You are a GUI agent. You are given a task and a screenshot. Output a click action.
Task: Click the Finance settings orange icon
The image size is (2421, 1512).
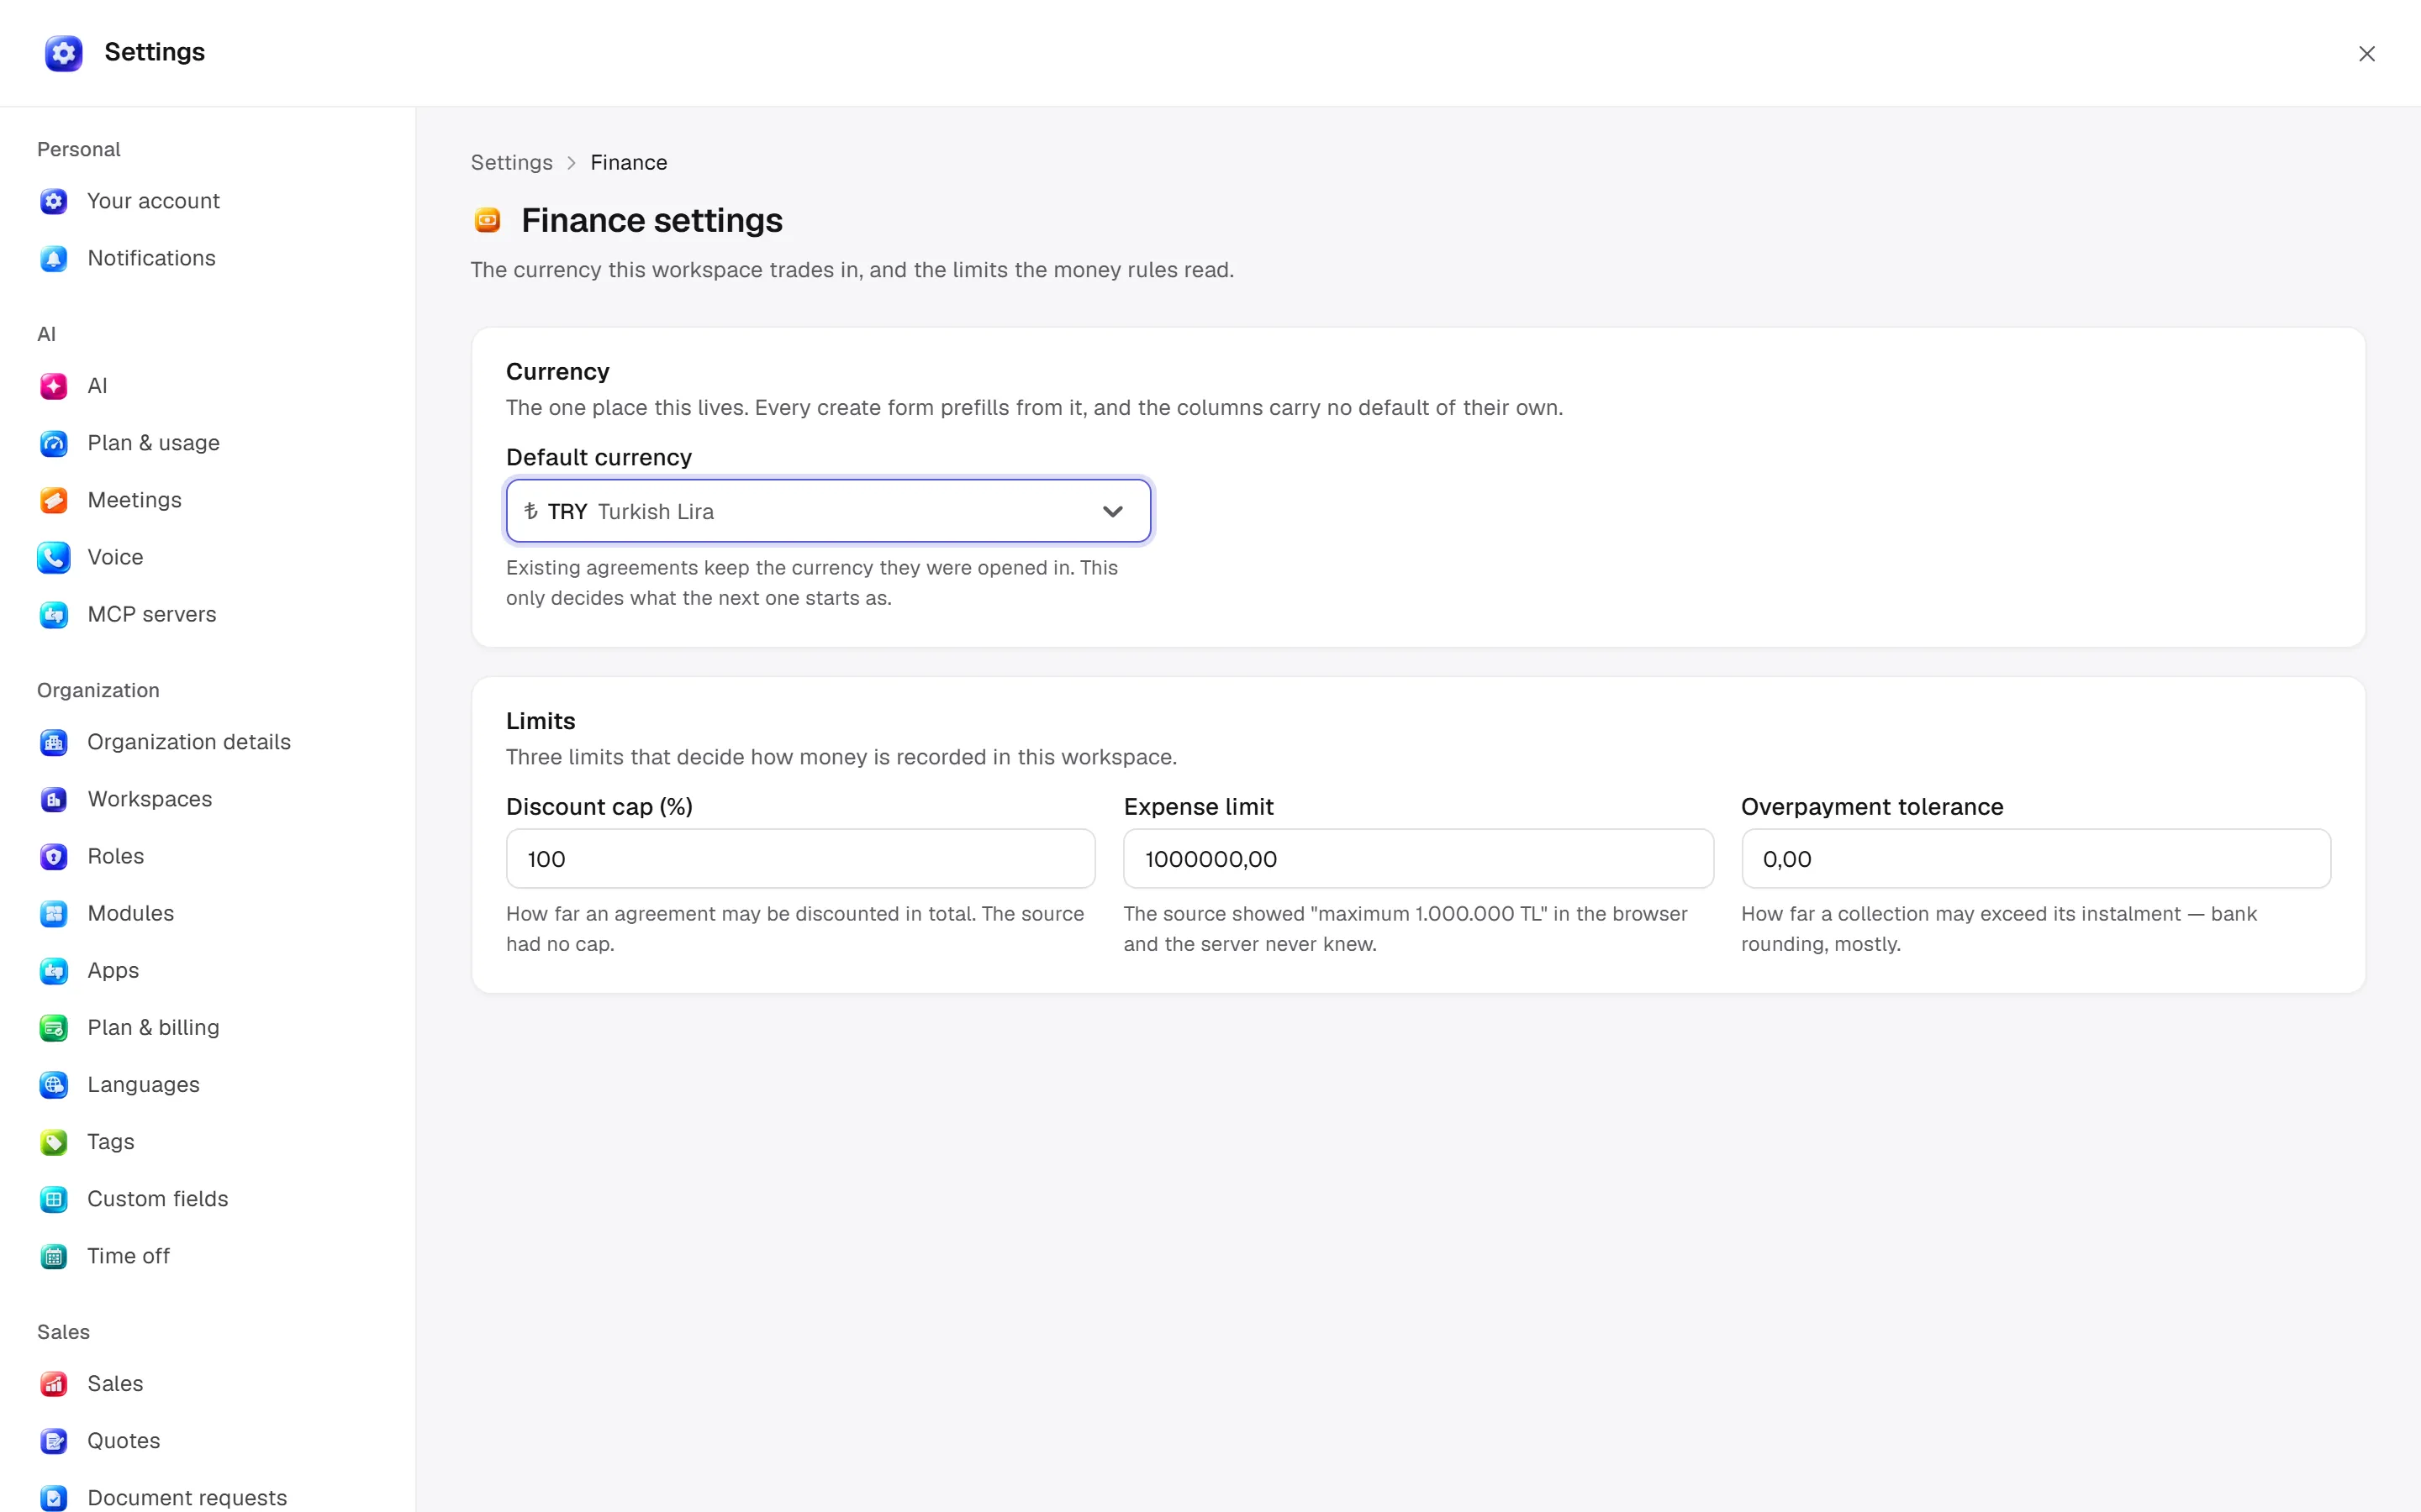[x=488, y=220]
